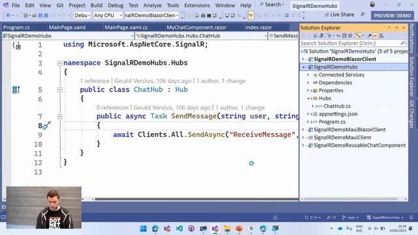Viewport: 418px width, 235px height.
Task: Toggle Show All Files in Solution Explorer
Action: coord(350,36)
